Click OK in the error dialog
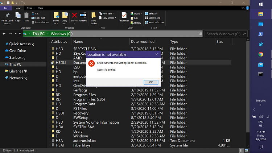This screenshot has height=153, width=272. click(151, 82)
